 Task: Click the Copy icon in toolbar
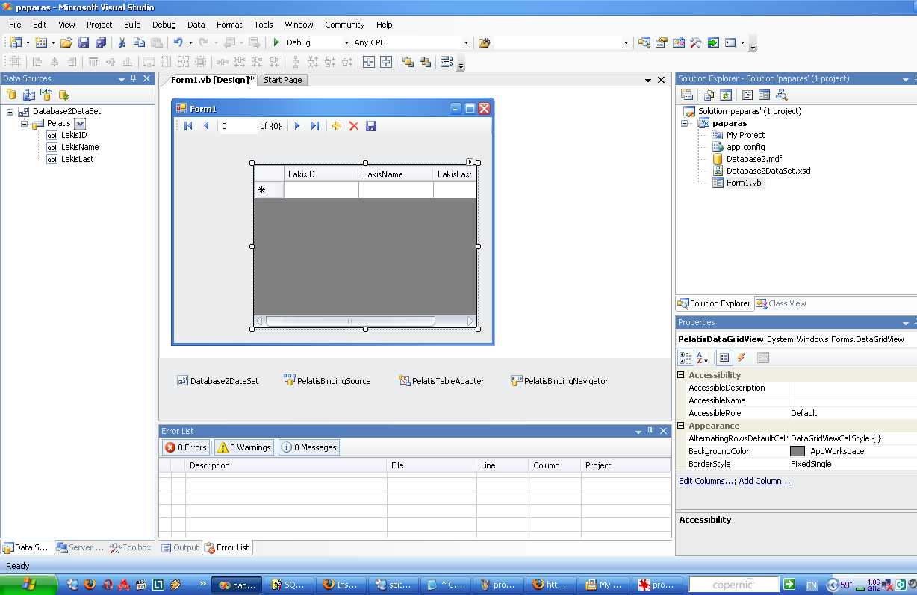(139, 42)
